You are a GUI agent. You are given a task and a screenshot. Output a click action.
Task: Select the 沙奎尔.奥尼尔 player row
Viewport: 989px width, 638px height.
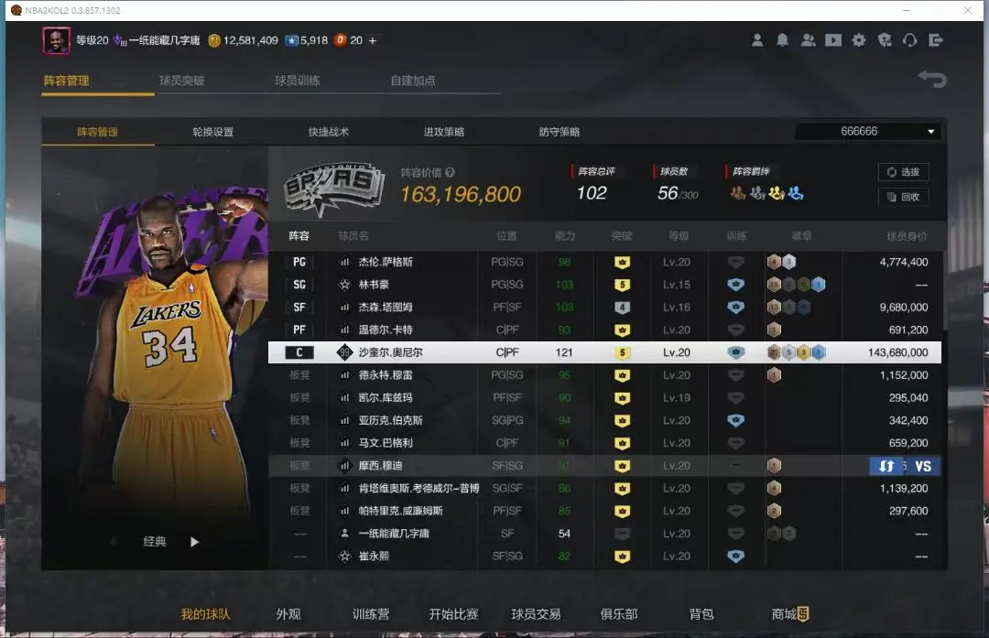604,352
